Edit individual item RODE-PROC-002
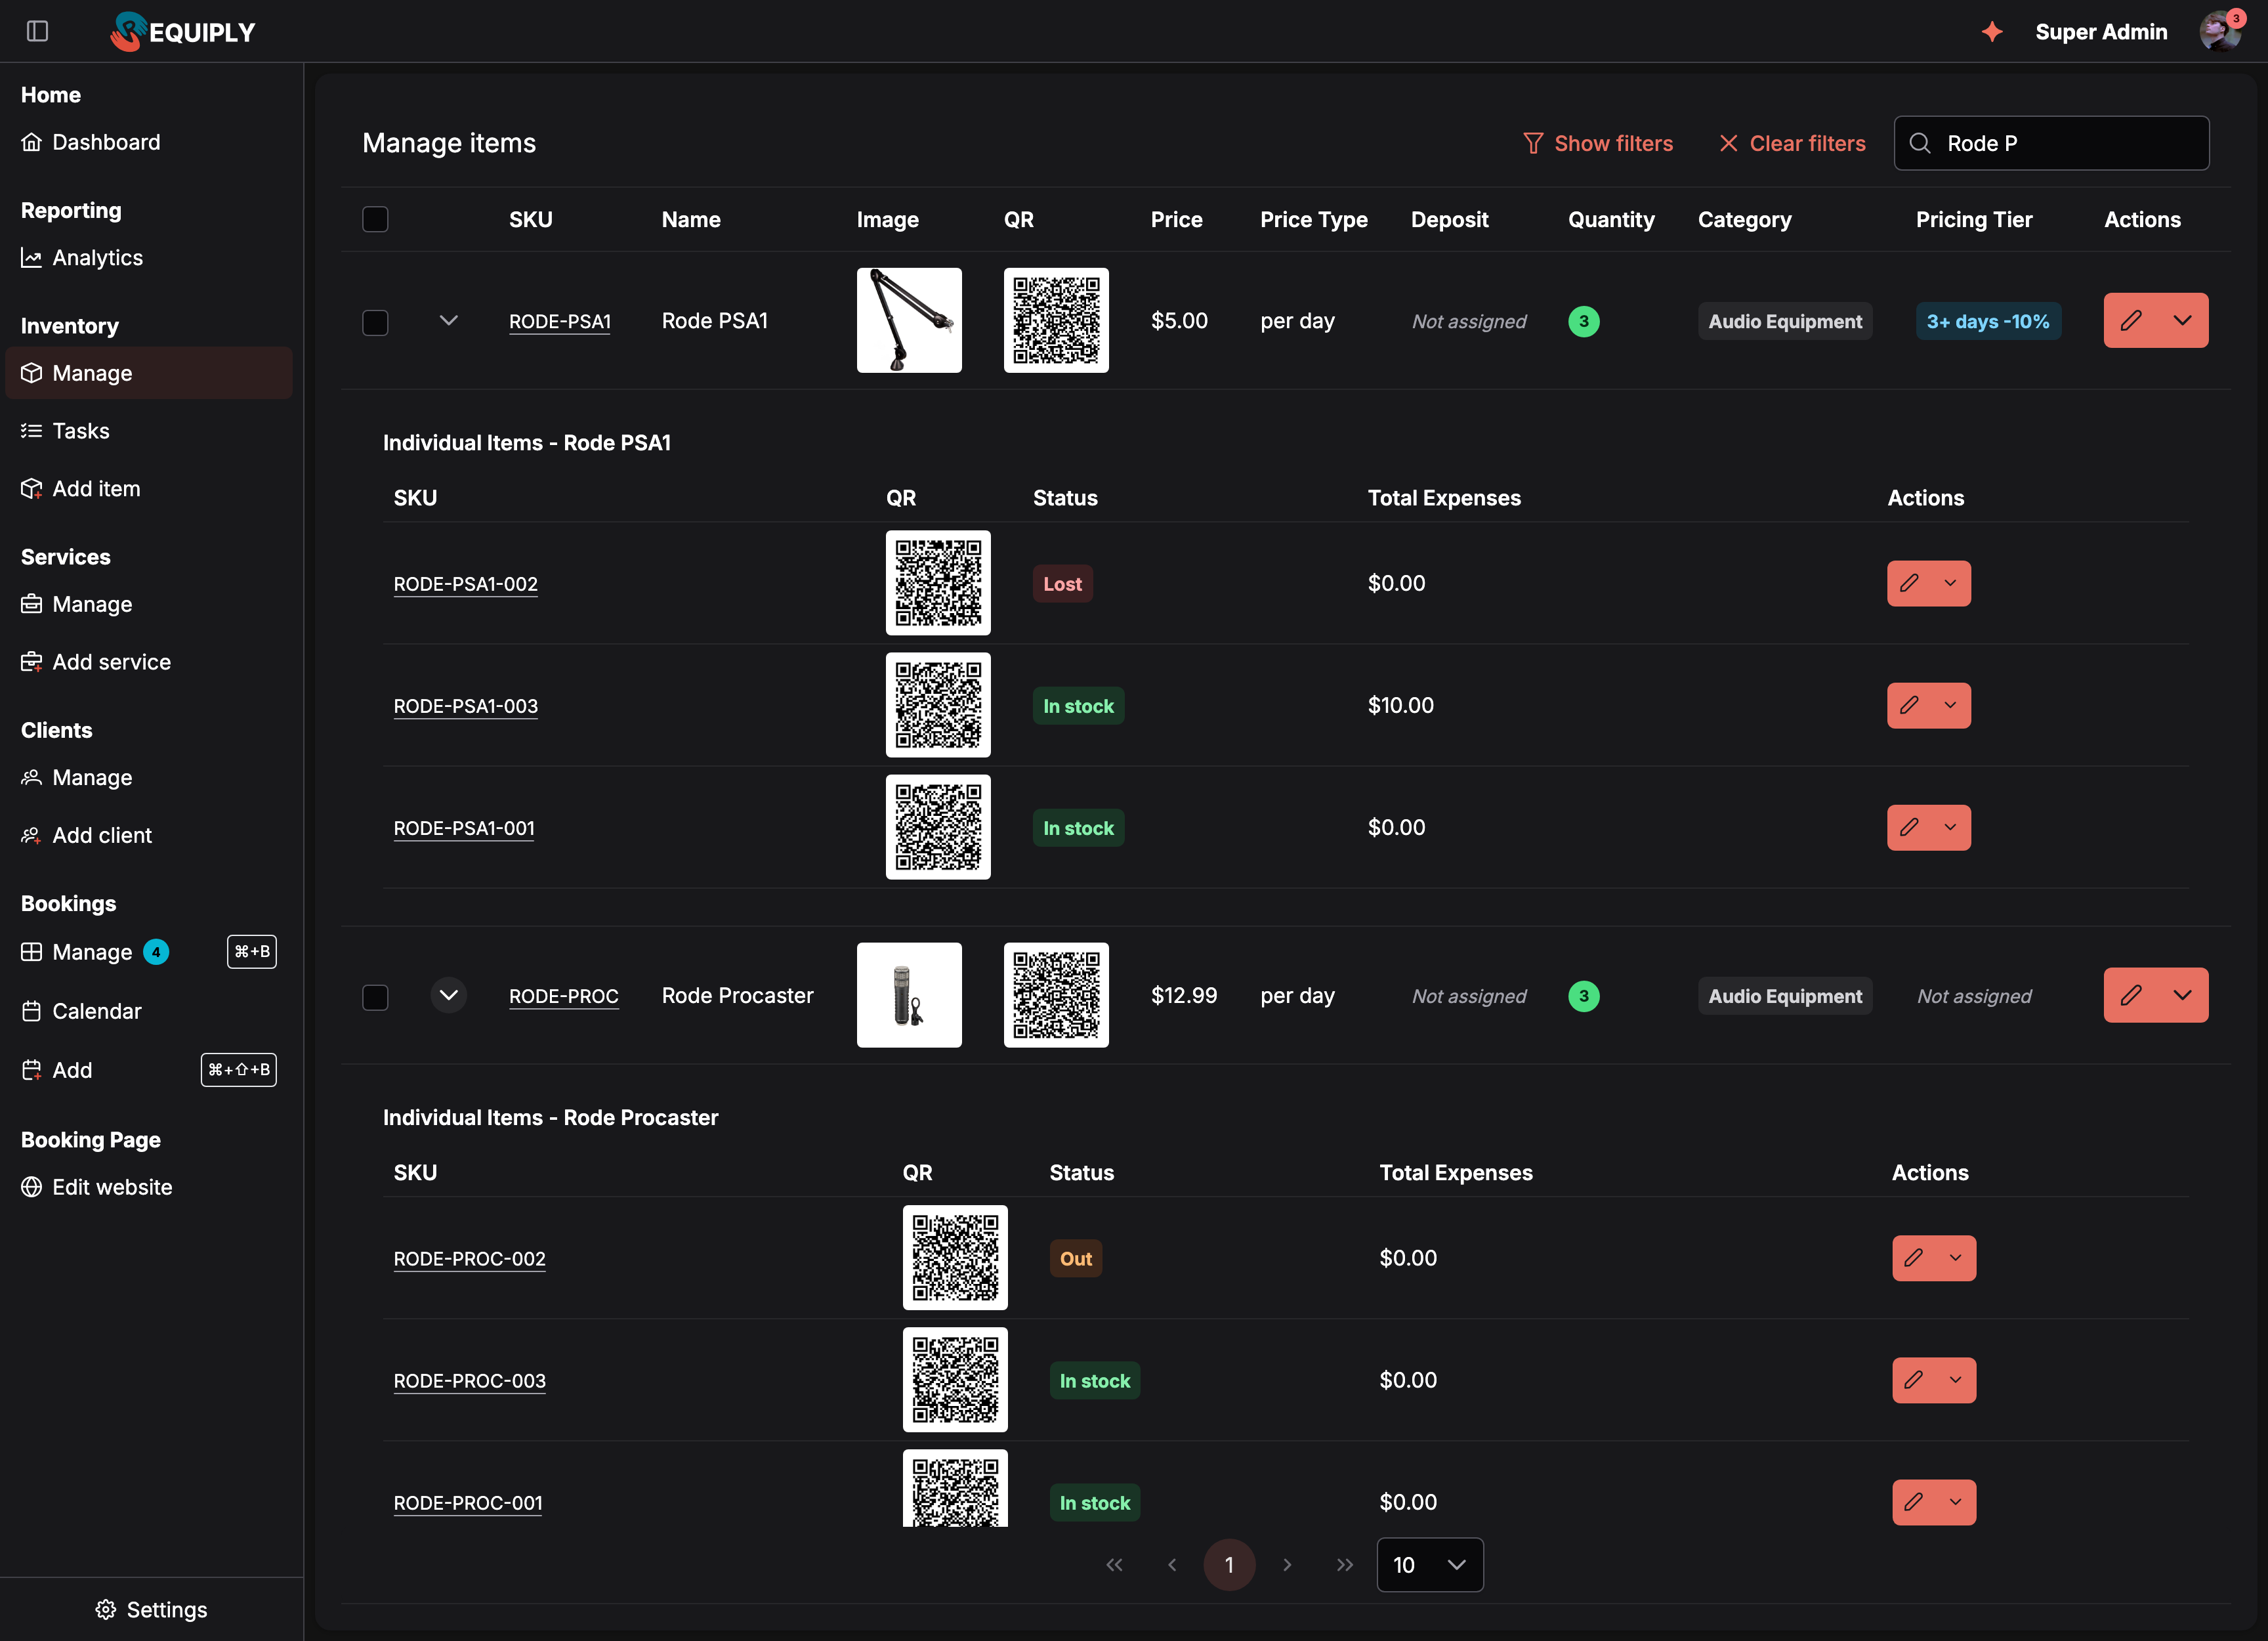2268x1641 pixels. [x=1914, y=1258]
